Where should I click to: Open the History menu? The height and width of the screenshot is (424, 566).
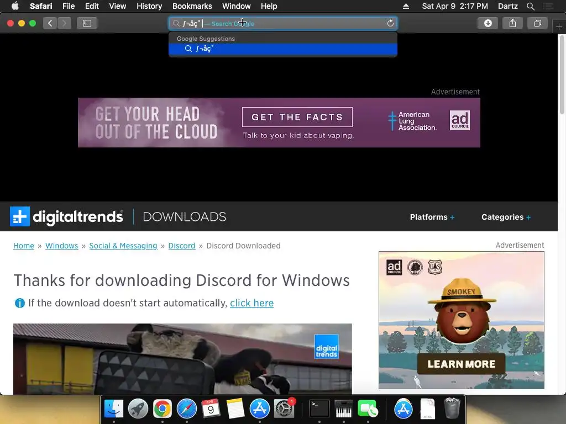[x=149, y=6]
